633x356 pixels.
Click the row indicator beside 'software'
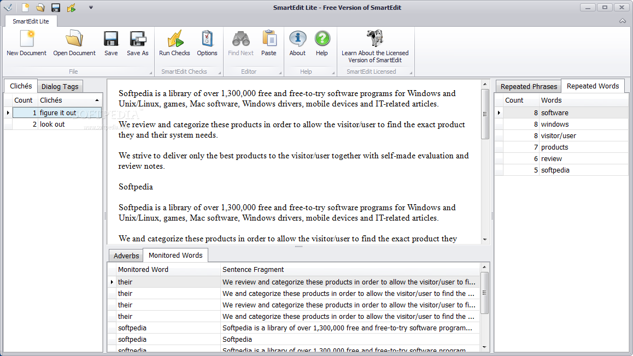coord(499,113)
